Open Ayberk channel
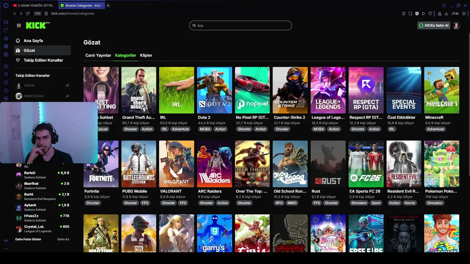 (x=42, y=207)
